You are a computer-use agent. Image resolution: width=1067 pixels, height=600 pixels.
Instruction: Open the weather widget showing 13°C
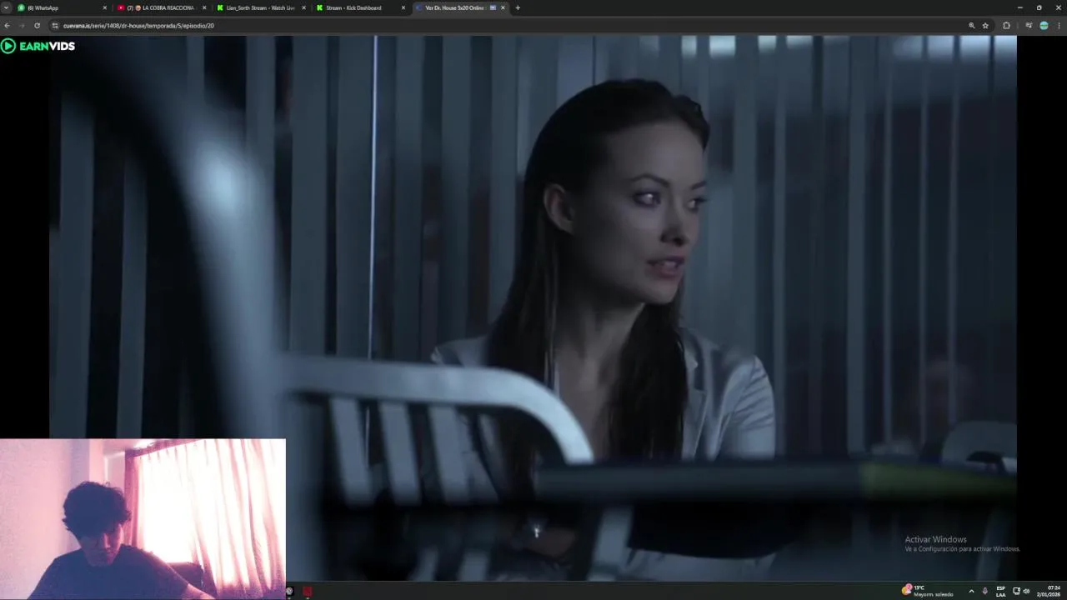[927, 590]
